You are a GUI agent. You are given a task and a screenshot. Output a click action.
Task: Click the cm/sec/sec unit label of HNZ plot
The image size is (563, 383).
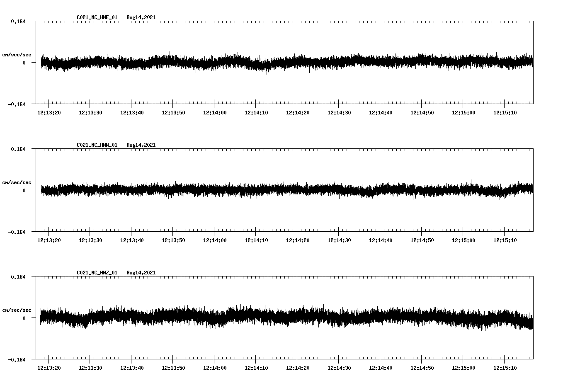tap(17, 310)
